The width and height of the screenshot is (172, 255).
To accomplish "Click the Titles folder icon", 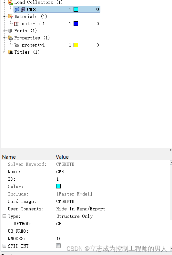I will pos(10,52).
